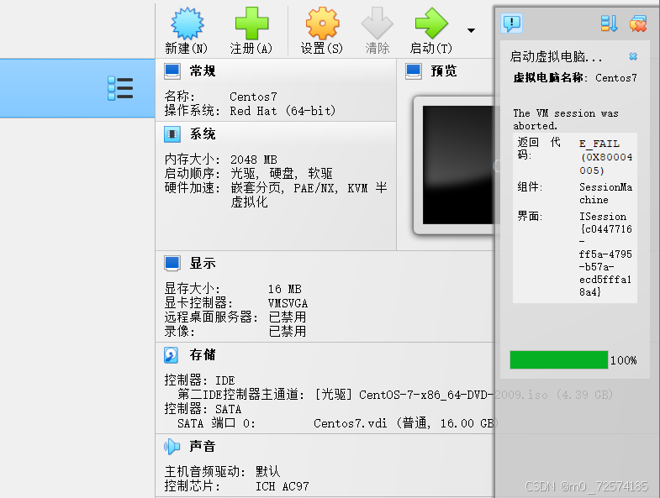Expand the Start button dropdown arrow
660x498 pixels.
coord(471,30)
